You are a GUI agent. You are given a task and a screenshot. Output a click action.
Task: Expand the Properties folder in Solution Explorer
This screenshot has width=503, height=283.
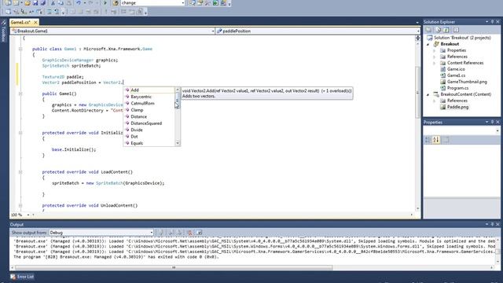point(435,50)
